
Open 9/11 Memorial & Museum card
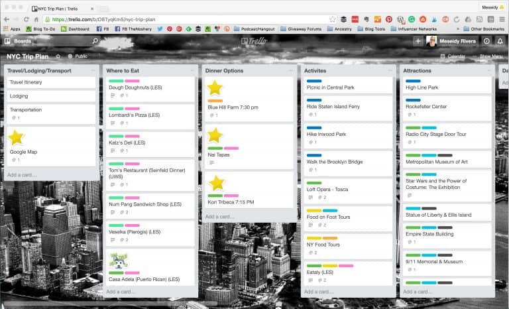pos(447,264)
